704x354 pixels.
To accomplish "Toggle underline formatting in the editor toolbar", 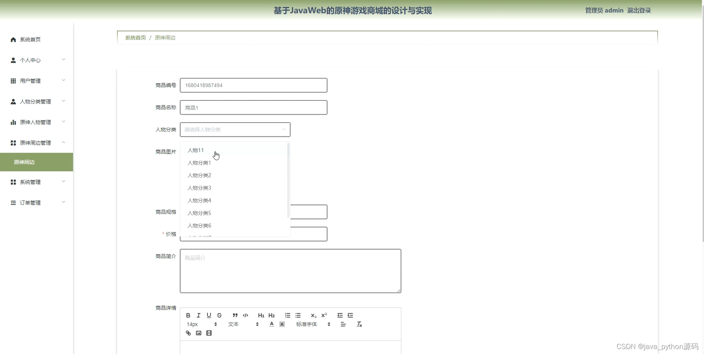I will pyautogui.click(x=209, y=315).
